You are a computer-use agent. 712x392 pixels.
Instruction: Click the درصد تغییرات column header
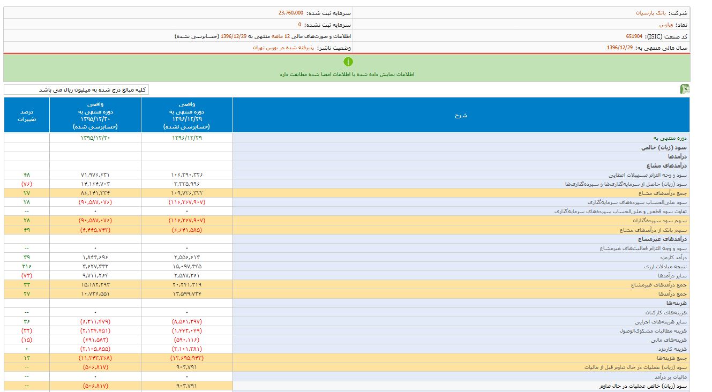(x=27, y=115)
